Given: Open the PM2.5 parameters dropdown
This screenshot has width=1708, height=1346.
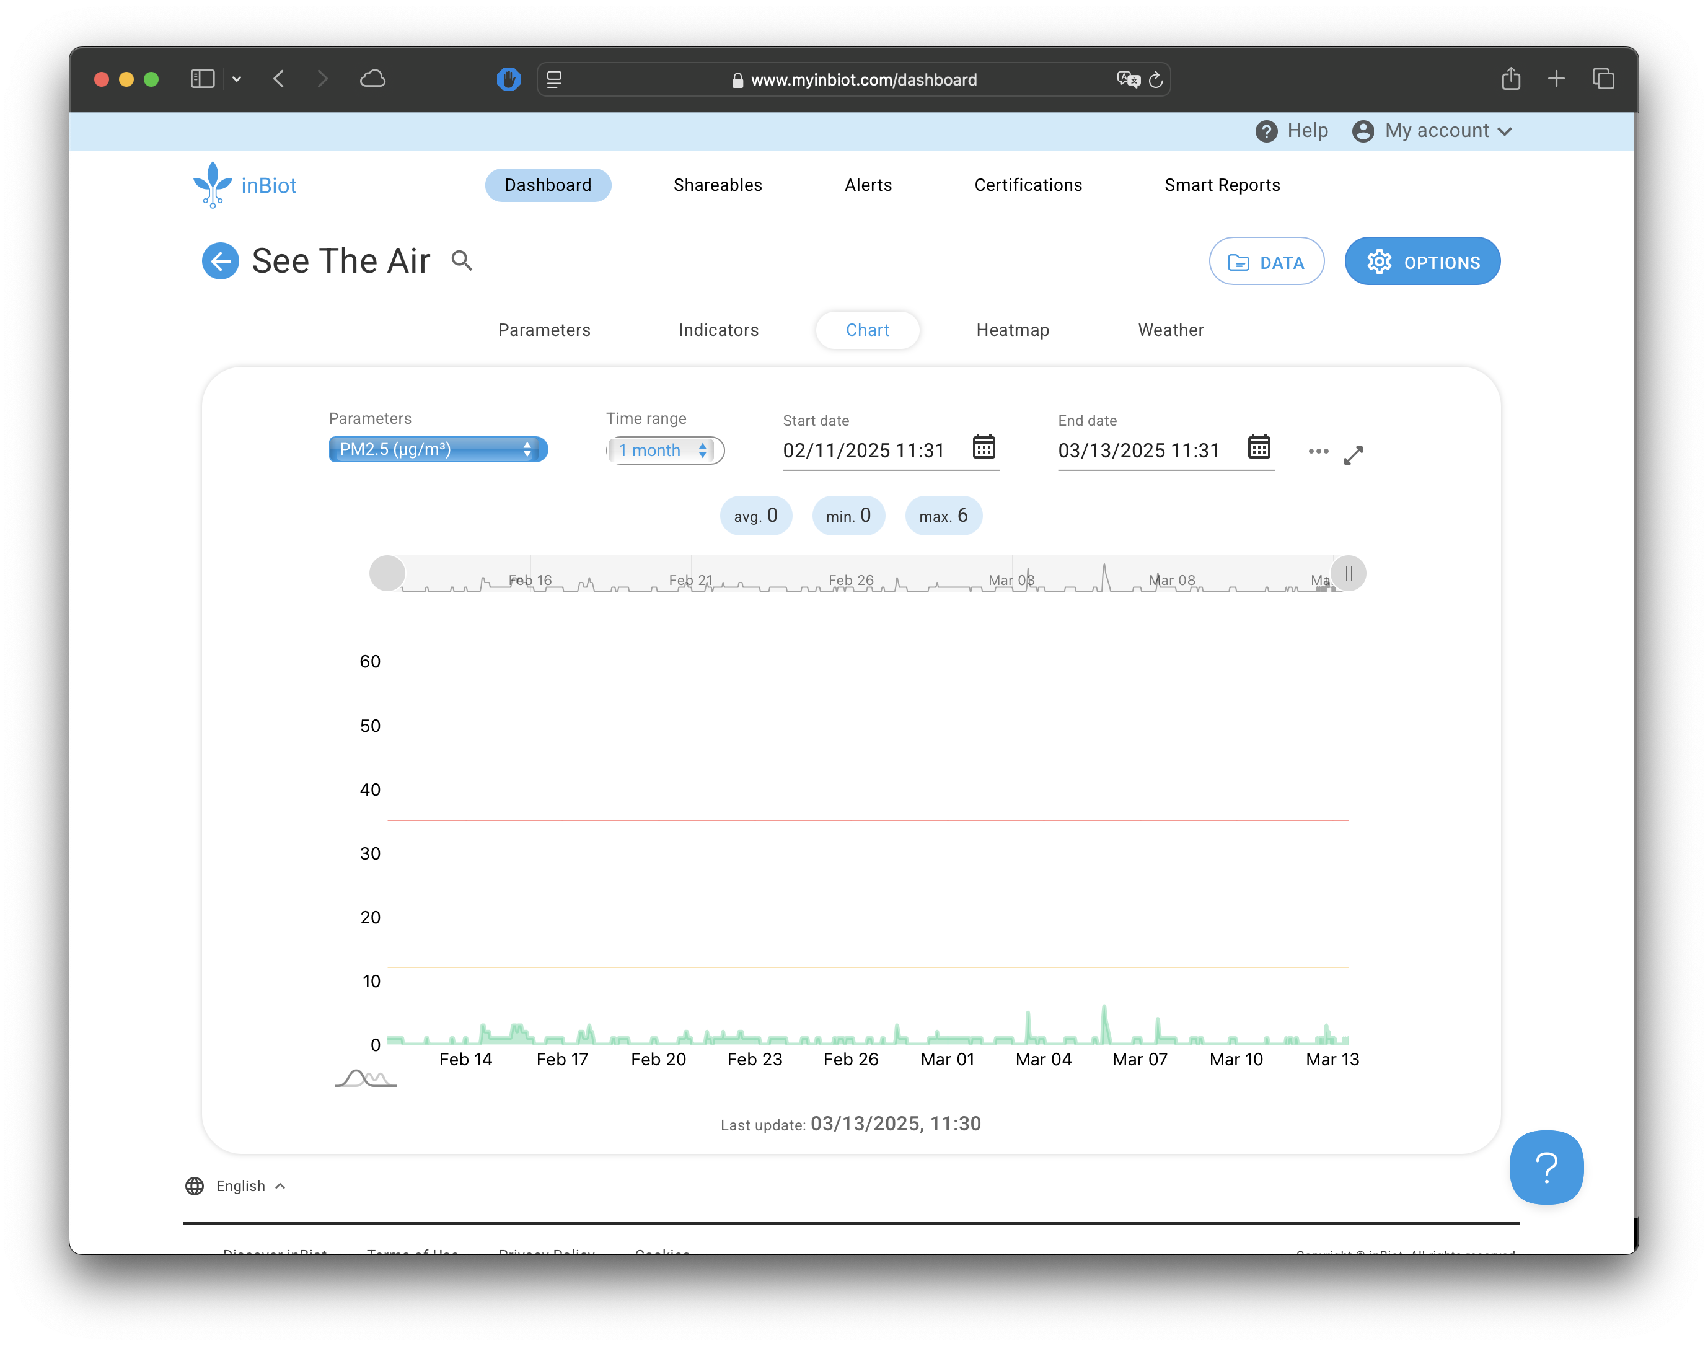Looking at the screenshot, I should (438, 449).
